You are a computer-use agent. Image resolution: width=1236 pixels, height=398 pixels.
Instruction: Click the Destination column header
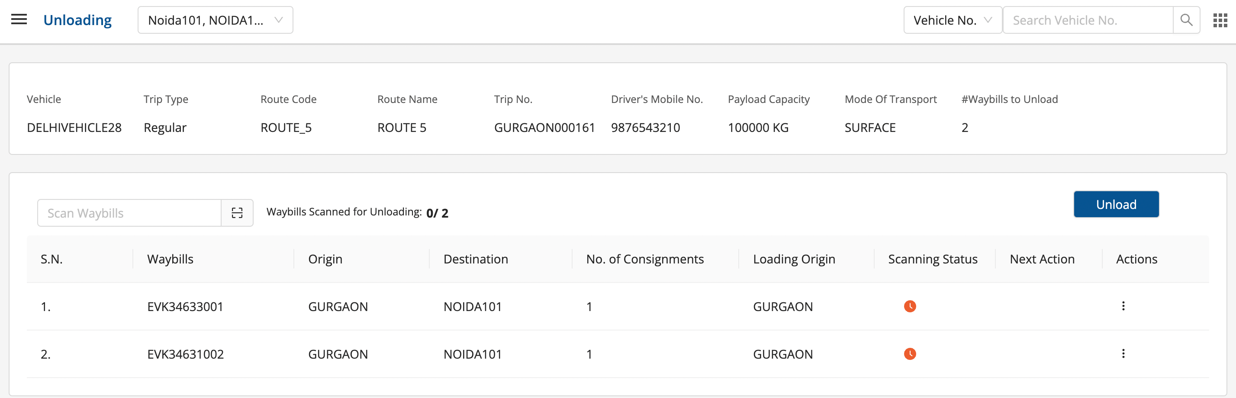point(476,259)
